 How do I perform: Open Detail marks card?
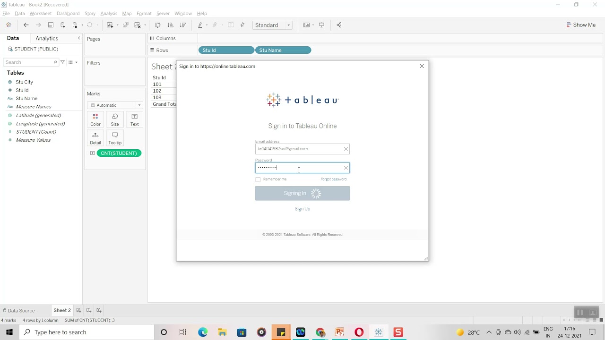[95, 138]
